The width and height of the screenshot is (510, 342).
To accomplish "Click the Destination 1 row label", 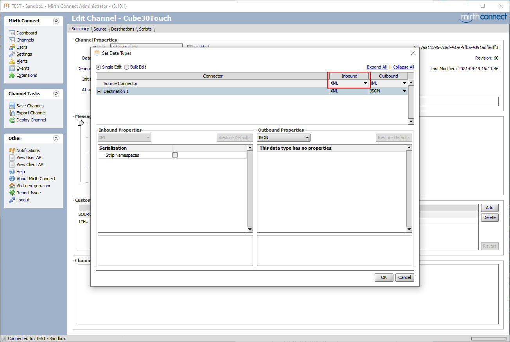I will pyautogui.click(x=116, y=91).
